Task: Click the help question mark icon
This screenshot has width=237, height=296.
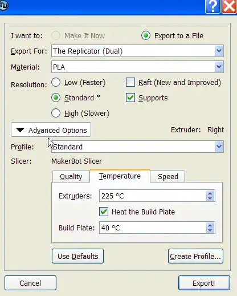Action: coord(213,6)
